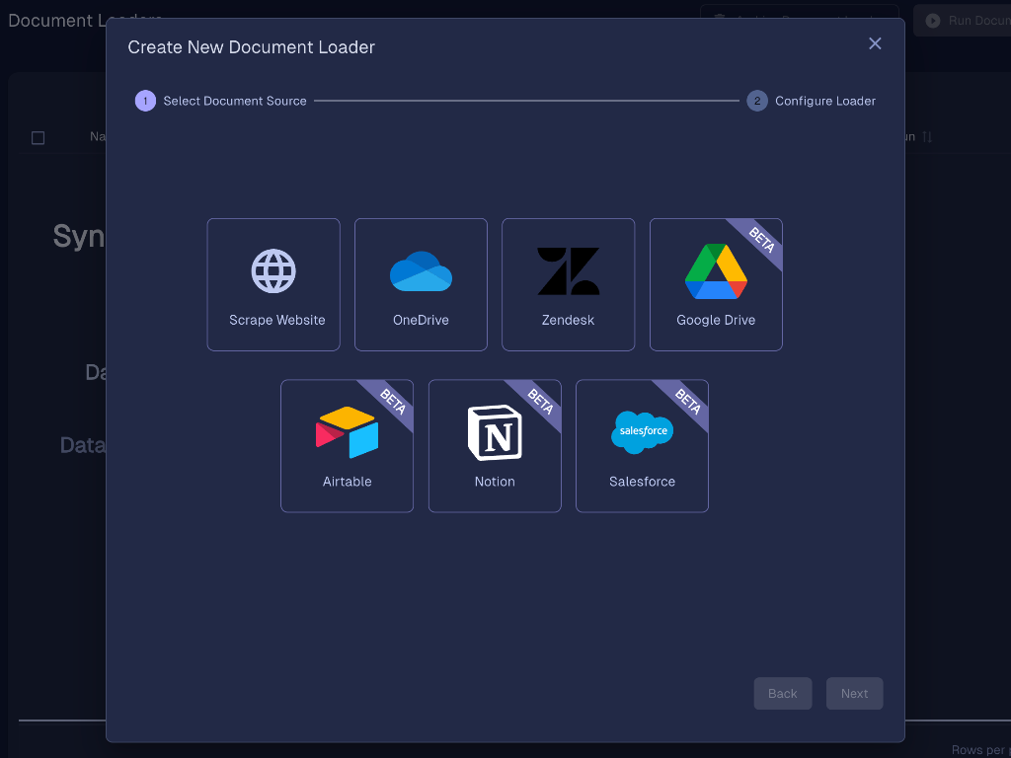Click the BETA ribbon on Salesforce card
Screen dimensions: 1011x758
pyautogui.click(x=687, y=402)
